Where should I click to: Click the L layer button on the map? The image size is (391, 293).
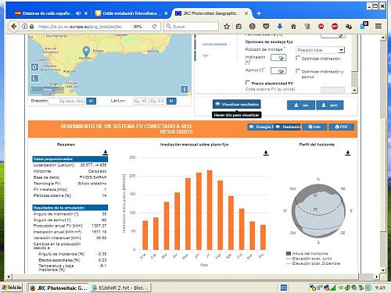coord(34,78)
